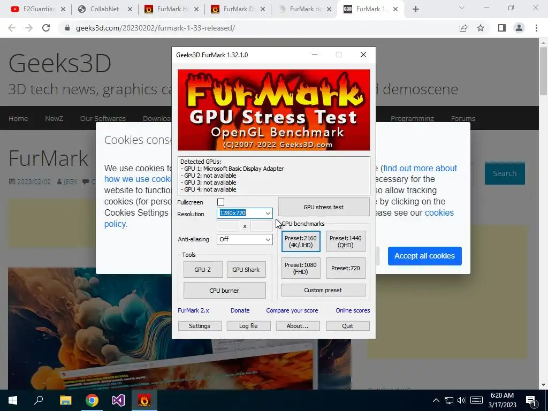Run Preset:1080 (FHD) benchmark

pos(301,268)
